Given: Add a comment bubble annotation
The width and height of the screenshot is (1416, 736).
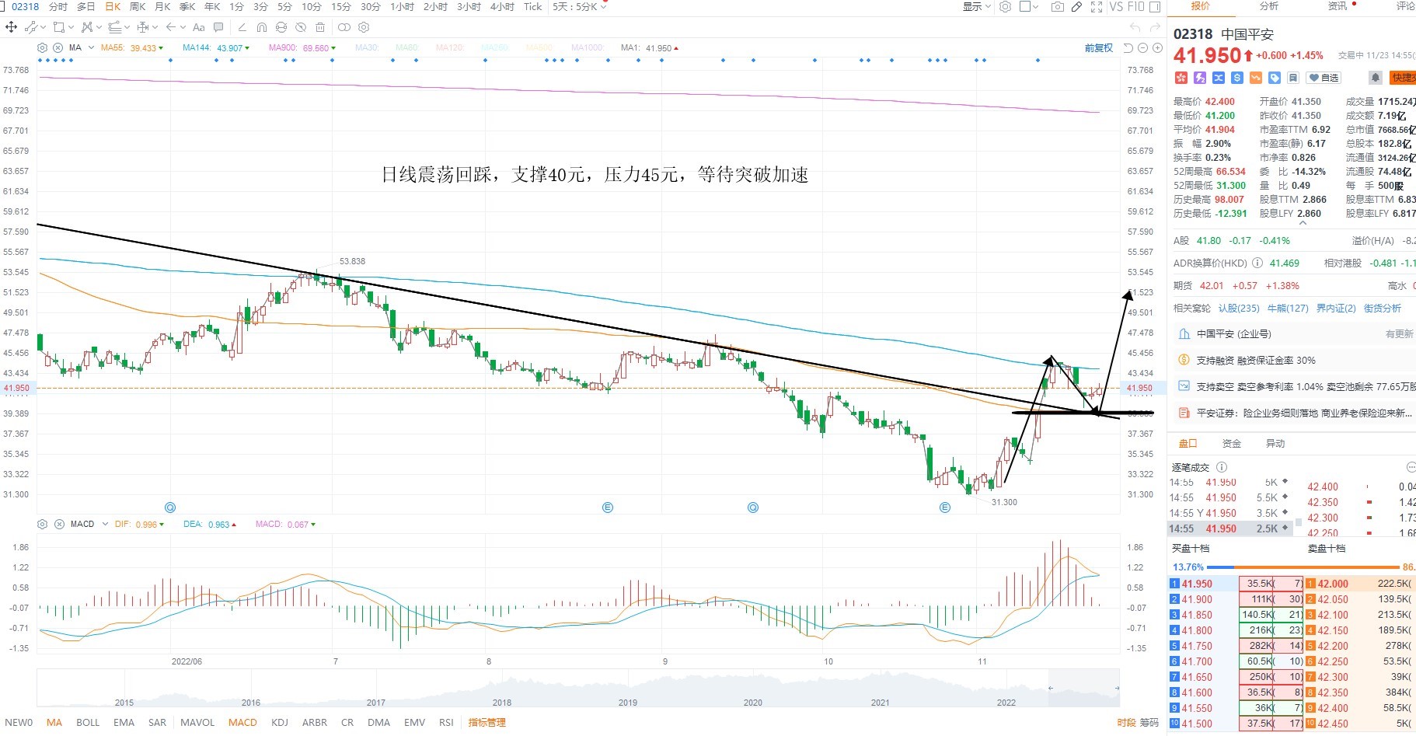Looking at the screenshot, I should (219, 27).
